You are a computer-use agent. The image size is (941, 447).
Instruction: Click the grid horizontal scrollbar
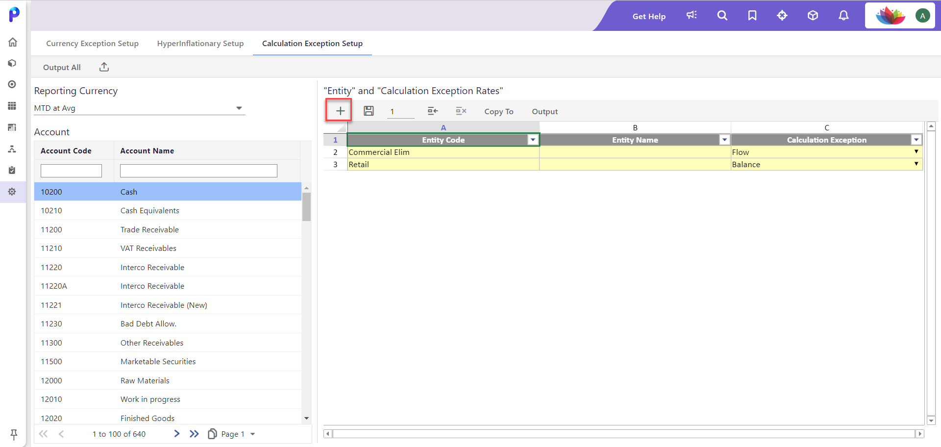point(623,434)
